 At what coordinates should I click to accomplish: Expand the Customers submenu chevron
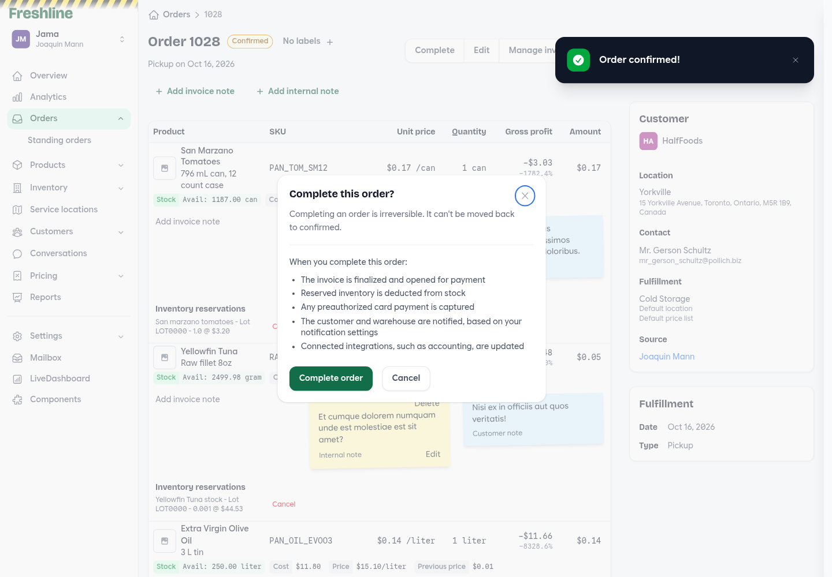pyautogui.click(x=121, y=232)
